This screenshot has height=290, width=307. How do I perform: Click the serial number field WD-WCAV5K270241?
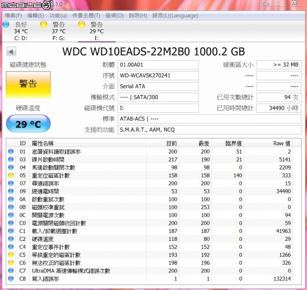pos(158,76)
